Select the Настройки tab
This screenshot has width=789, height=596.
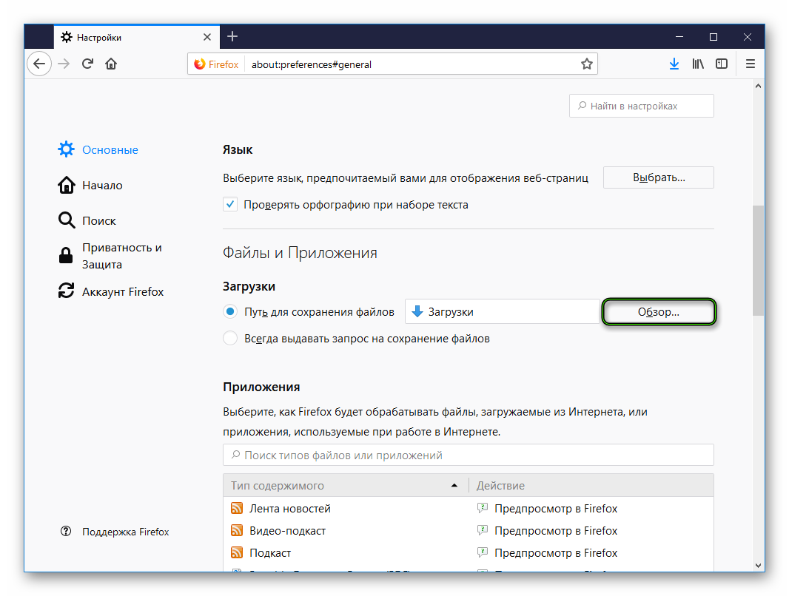[x=136, y=37]
